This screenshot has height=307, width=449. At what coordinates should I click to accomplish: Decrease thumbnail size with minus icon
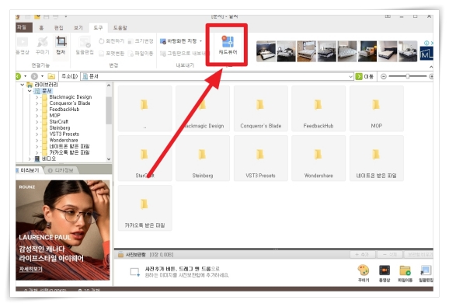point(384,76)
